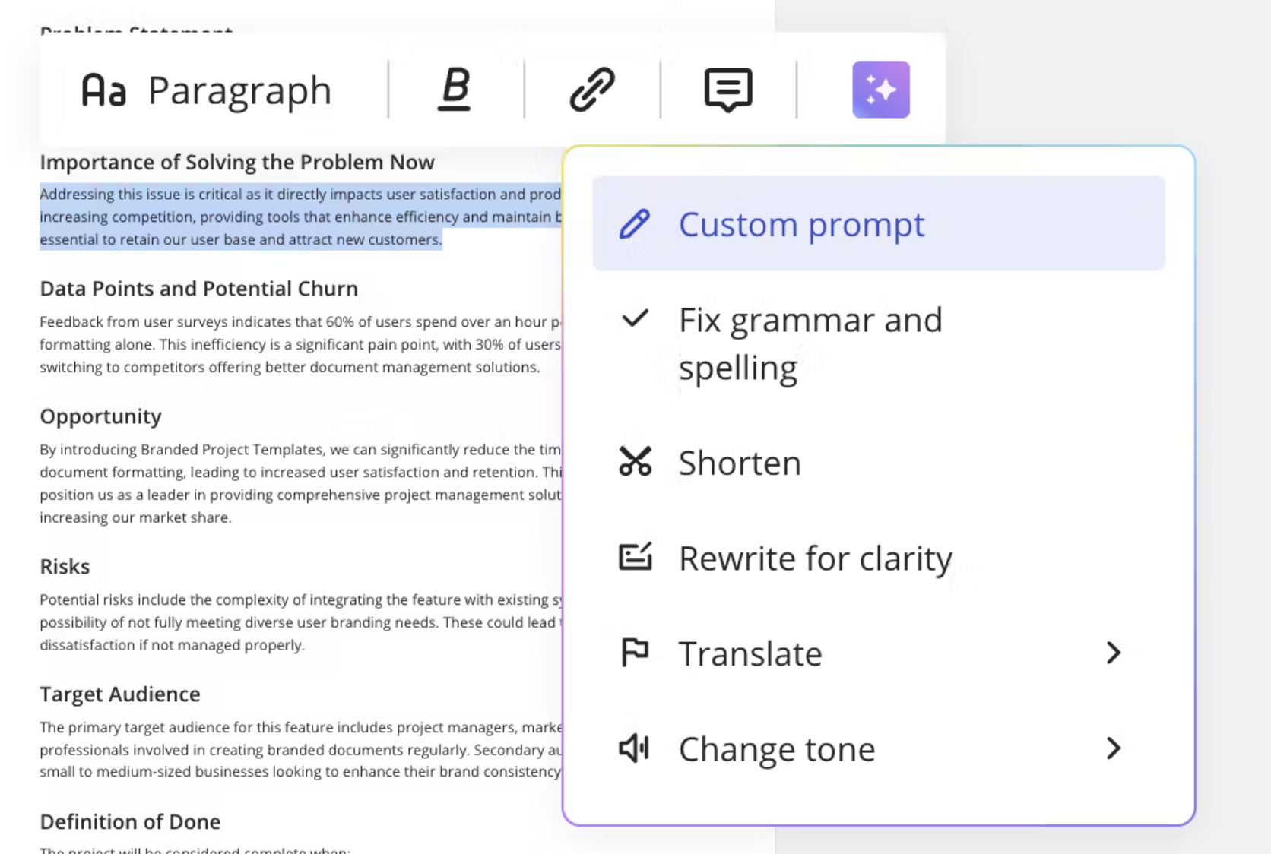Click the AI sparkle assistant button
Screen dimensions: 1271x854
880,90
